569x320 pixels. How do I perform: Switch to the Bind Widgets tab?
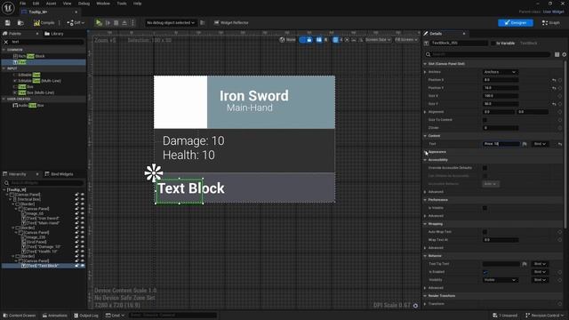pyautogui.click(x=59, y=174)
